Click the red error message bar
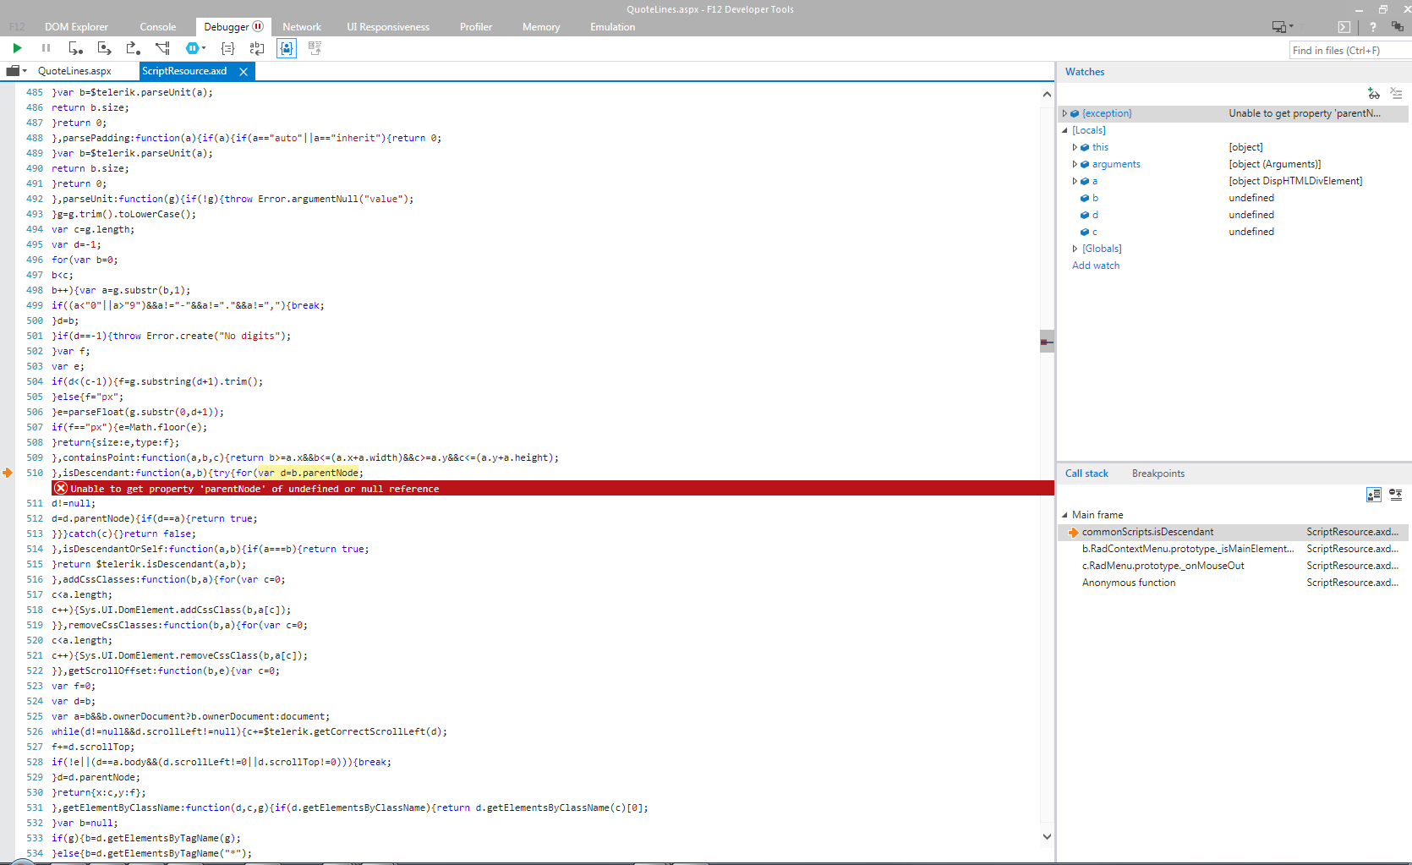This screenshot has width=1412, height=865. pyautogui.click(x=553, y=489)
